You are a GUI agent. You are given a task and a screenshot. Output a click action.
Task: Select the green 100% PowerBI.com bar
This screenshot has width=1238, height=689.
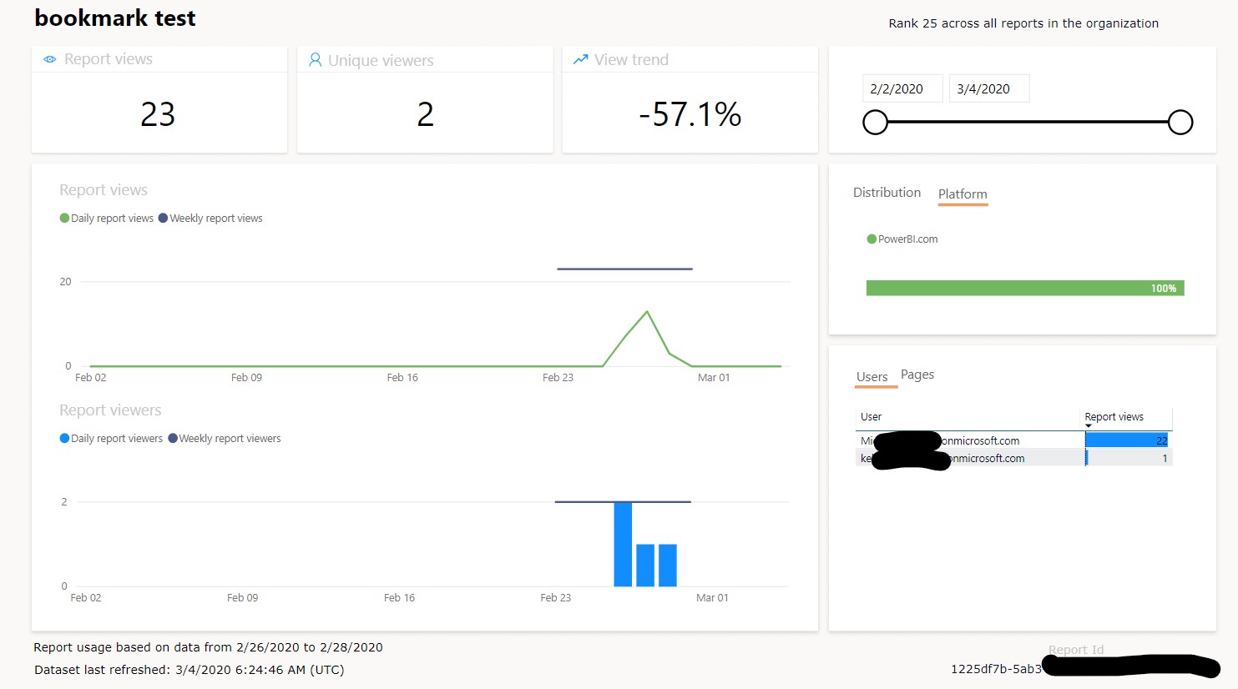(x=1025, y=288)
